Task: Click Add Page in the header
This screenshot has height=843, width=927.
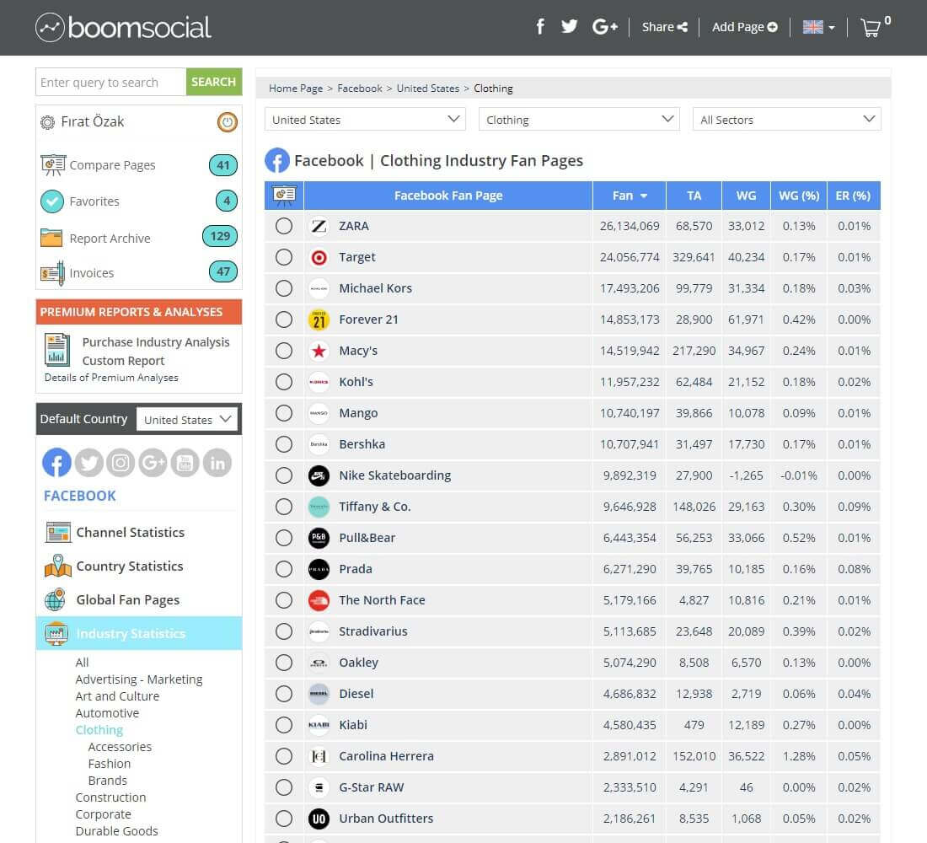Action: coord(744,27)
